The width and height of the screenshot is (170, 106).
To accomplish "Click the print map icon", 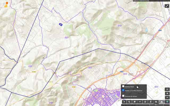I will pos(145,102).
